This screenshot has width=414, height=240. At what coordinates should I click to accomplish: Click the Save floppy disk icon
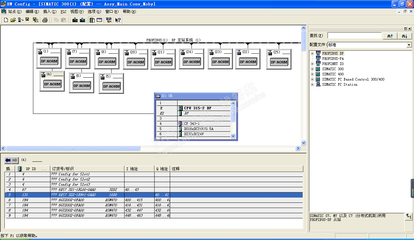(x=27, y=20)
